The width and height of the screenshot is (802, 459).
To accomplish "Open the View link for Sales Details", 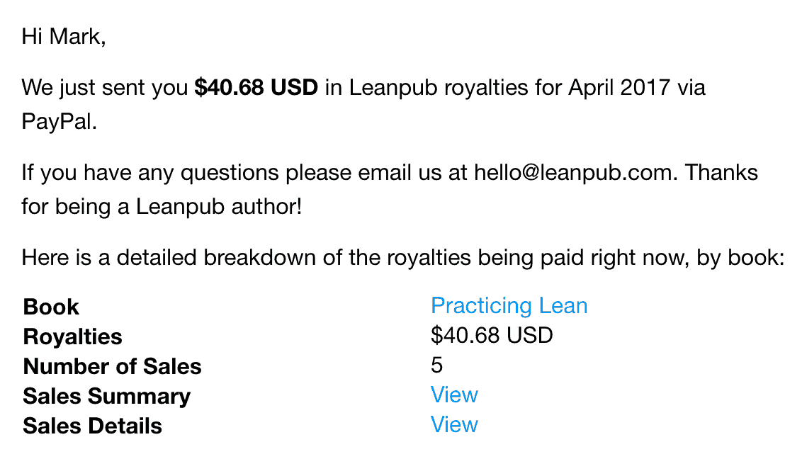I will (x=454, y=424).
